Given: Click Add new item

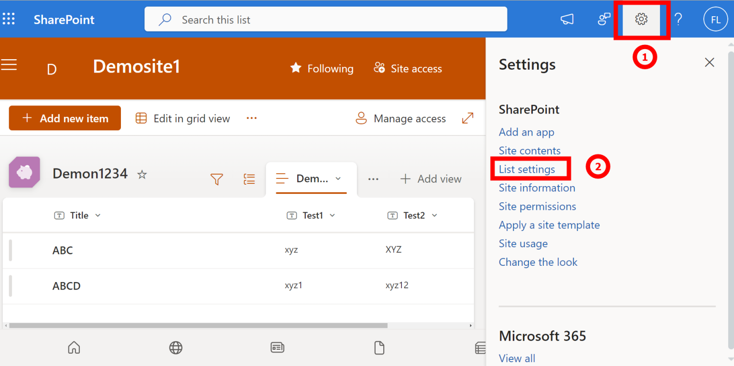Looking at the screenshot, I should [x=65, y=118].
